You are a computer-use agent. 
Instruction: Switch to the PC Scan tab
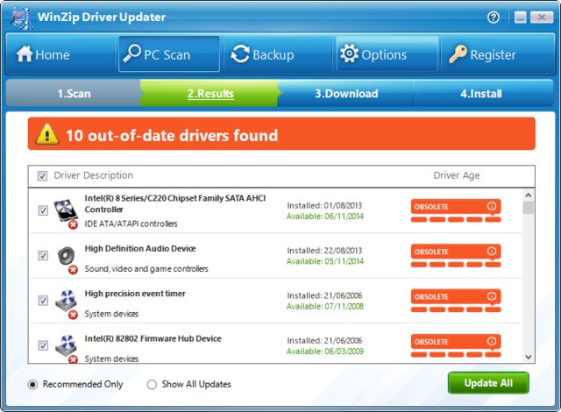tap(169, 54)
